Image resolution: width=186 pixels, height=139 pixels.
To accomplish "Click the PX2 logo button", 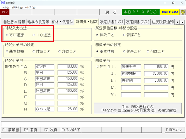I will (x=5, y=12).
